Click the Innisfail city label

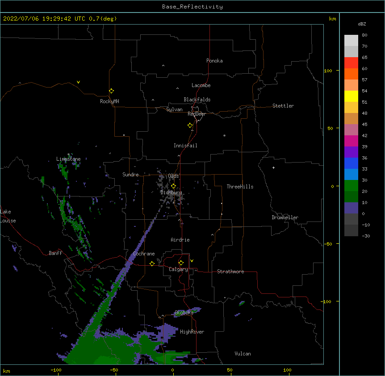click(185, 146)
